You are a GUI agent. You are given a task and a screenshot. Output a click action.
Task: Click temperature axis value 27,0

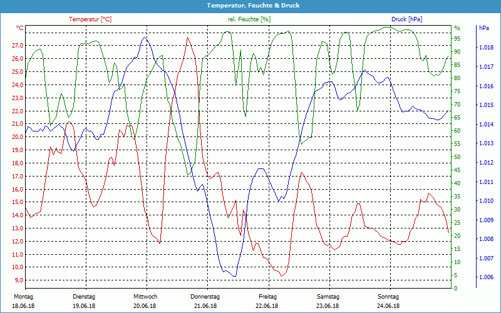coord(18,46)
